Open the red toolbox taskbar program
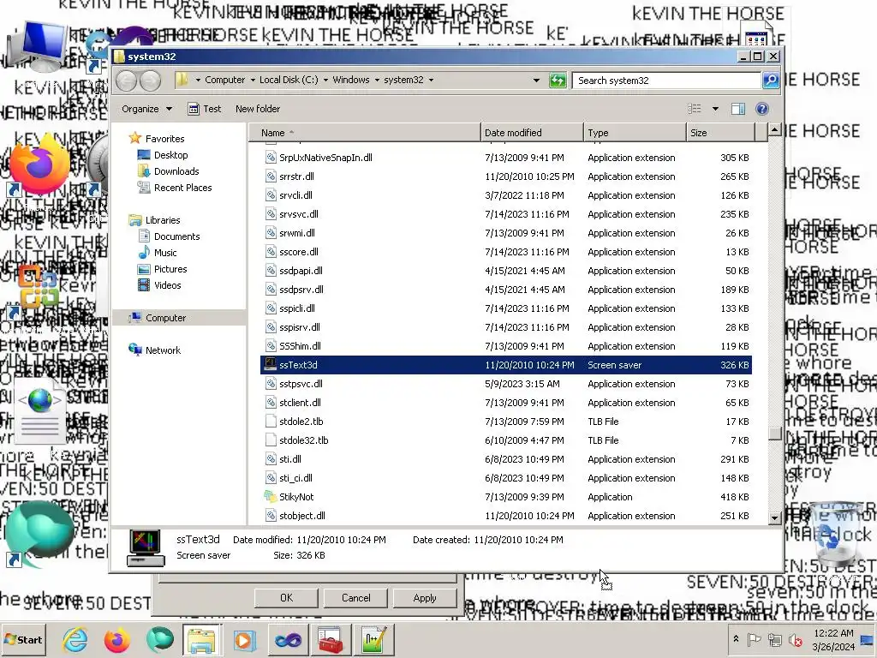 (x=331, y=639)
